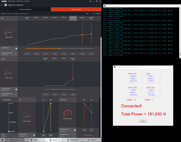Click the power monitor window title icon

pyautogui.click(x=115, y=67)
